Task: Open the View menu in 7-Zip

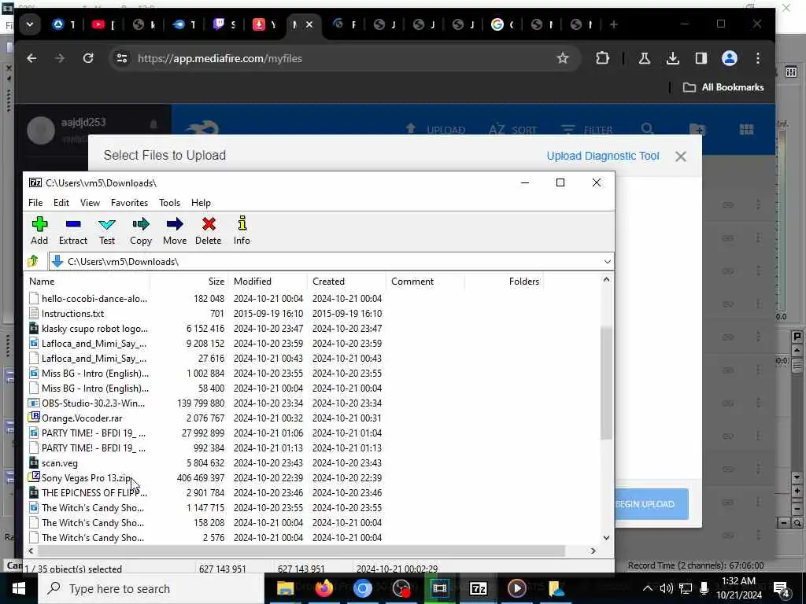Action: click(x=90, y=203)
